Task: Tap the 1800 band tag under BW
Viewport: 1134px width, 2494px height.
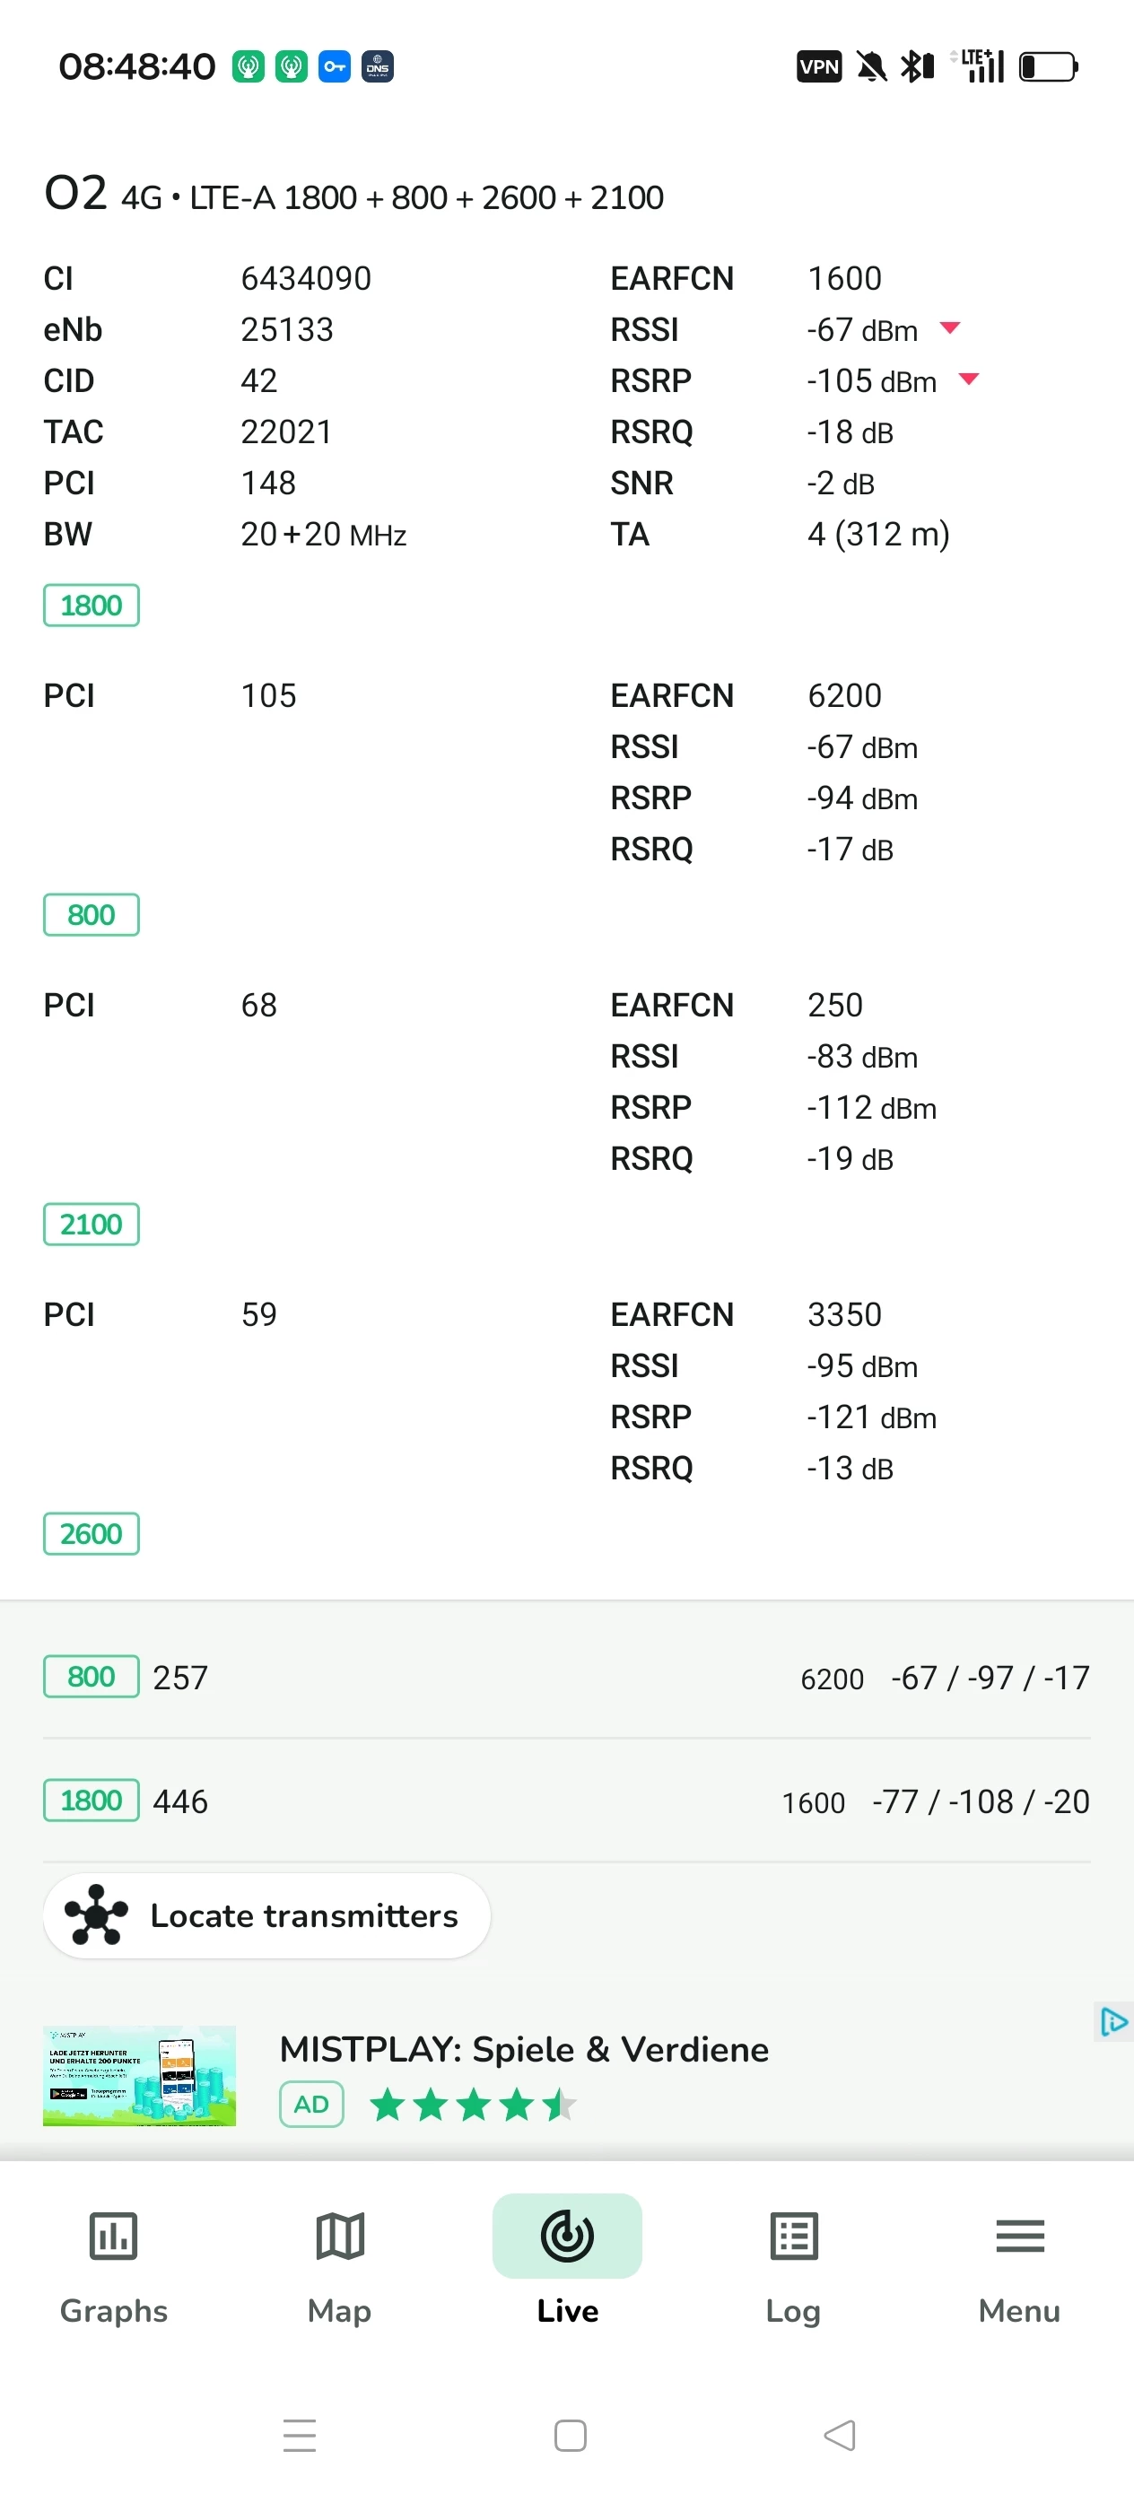Action: [91, 606]
